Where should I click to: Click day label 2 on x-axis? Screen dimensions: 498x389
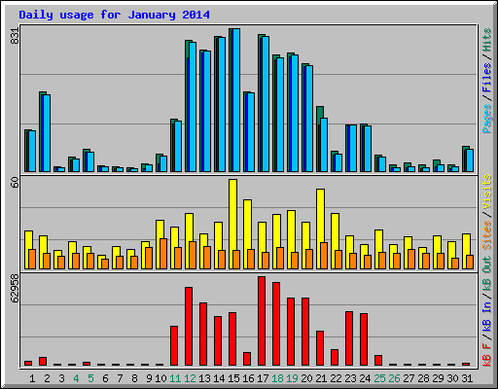click(x=47, y=378)
